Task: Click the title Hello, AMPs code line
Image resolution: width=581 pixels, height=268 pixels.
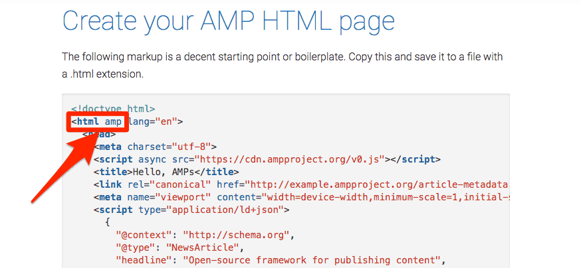Action: [x=166, y=172]
